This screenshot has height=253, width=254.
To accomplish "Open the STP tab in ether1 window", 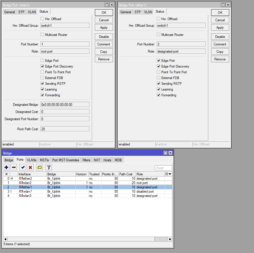I will pyautogui.click(x=137, y=12).
